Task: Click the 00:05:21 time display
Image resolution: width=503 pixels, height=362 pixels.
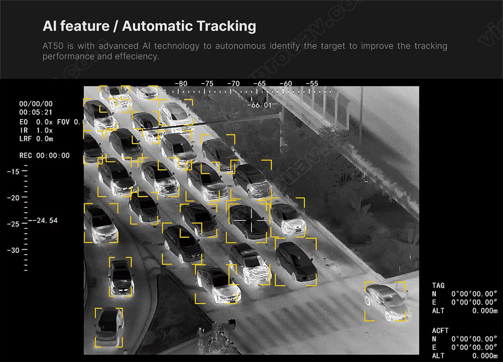Action: pyautogui.click(x=36, y=112)
